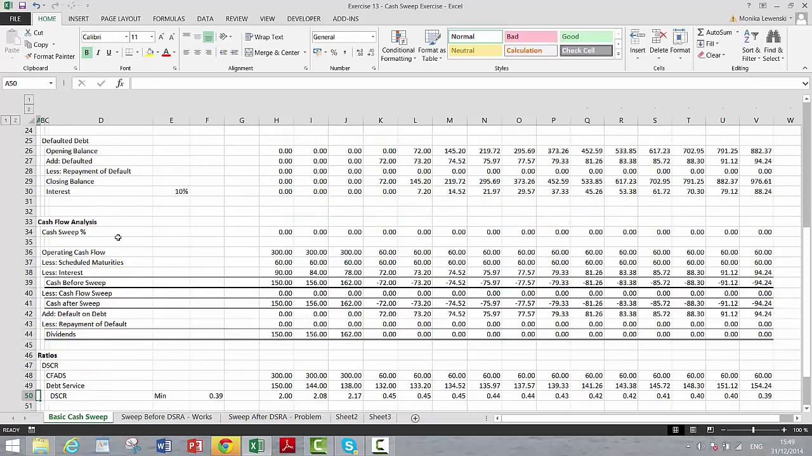
Task: Open Find & Select menu
Action: coord(773,46)
